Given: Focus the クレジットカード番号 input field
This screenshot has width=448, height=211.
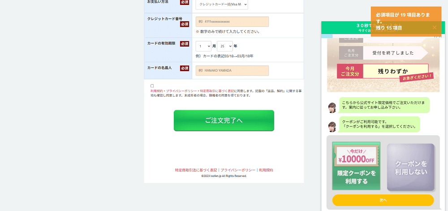Looking at the screenshot, I should tap(232, 22).
